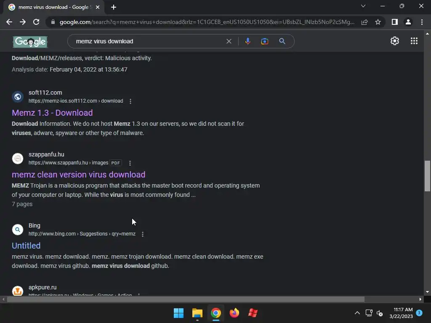This screenshot has width=431, height=323.
Task: Click apkpure.ru site name
Action: click(x=43, y=287)
